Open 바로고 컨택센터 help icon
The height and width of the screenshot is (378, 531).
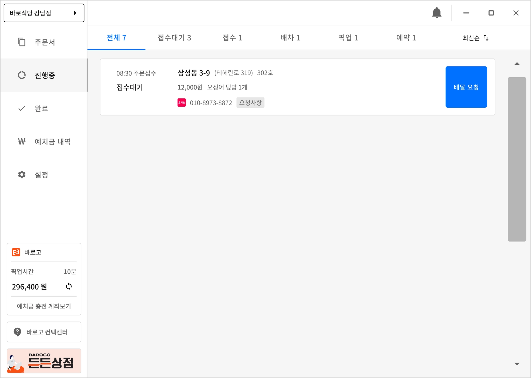[17, 332]
